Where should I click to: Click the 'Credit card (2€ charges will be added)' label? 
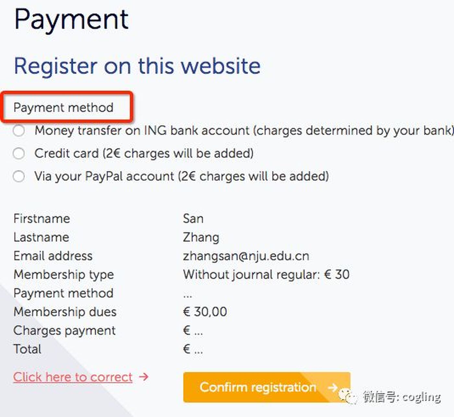[x=144, y=154]
